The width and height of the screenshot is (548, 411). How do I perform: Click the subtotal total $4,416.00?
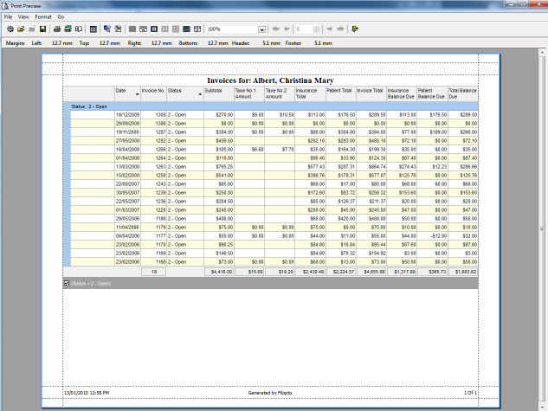(219, 272)
